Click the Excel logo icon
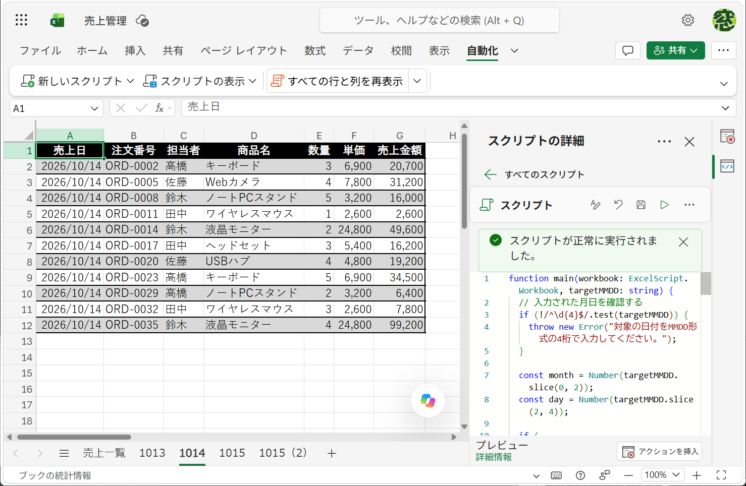The width and height of the screenshot is (746, 486). [x=57, y=20]
